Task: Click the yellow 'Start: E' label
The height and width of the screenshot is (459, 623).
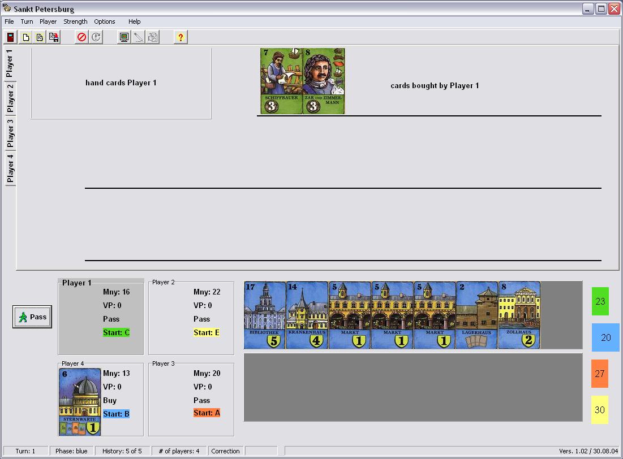Action: click(207, 333)
